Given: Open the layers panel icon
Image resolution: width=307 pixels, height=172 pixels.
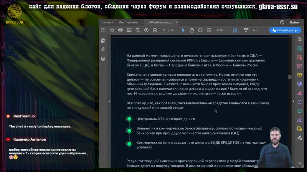Looking at the screenshot, I should point(103,59).
